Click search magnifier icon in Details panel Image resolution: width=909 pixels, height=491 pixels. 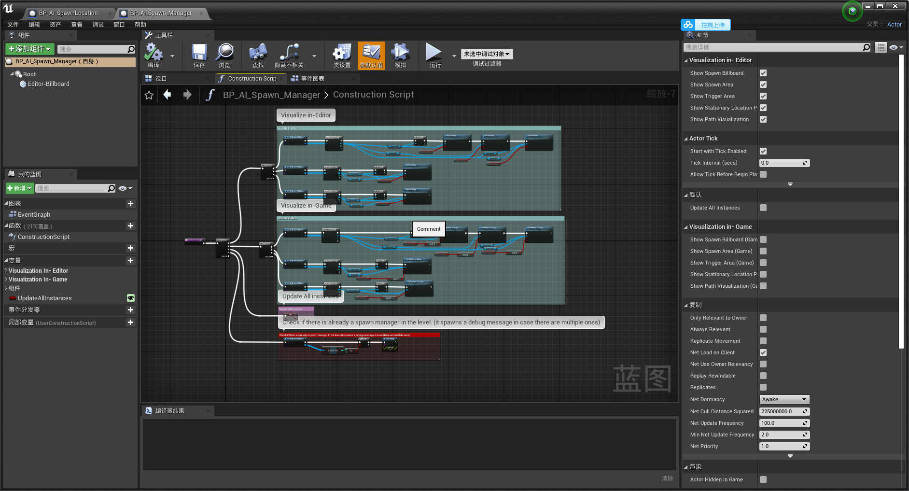(x=866, y=47)
